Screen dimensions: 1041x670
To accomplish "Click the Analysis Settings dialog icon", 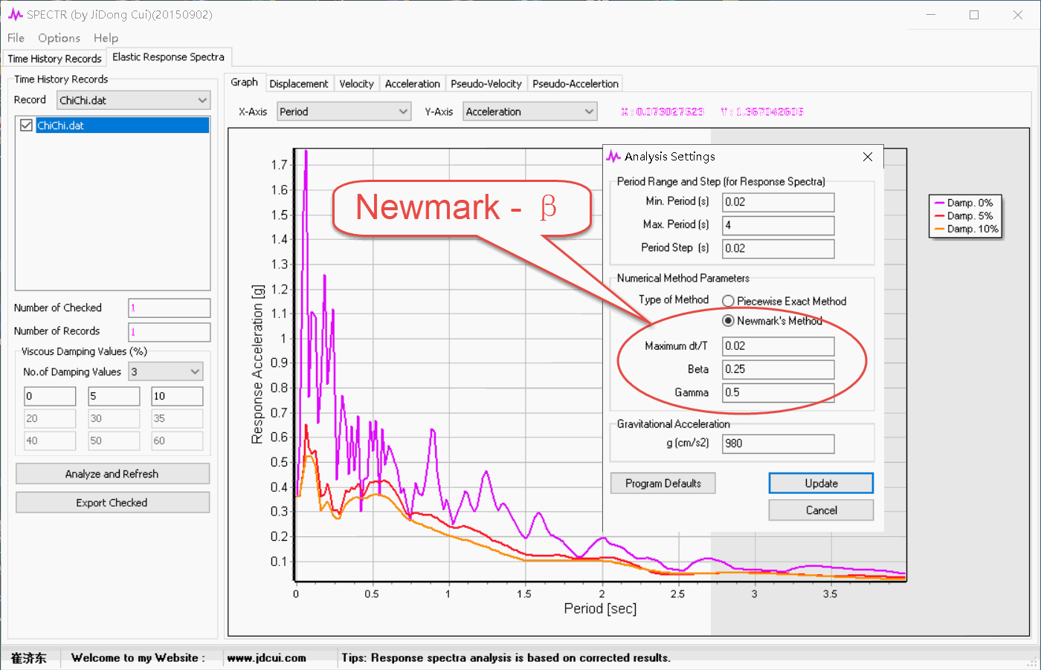I will pos(613,156).
